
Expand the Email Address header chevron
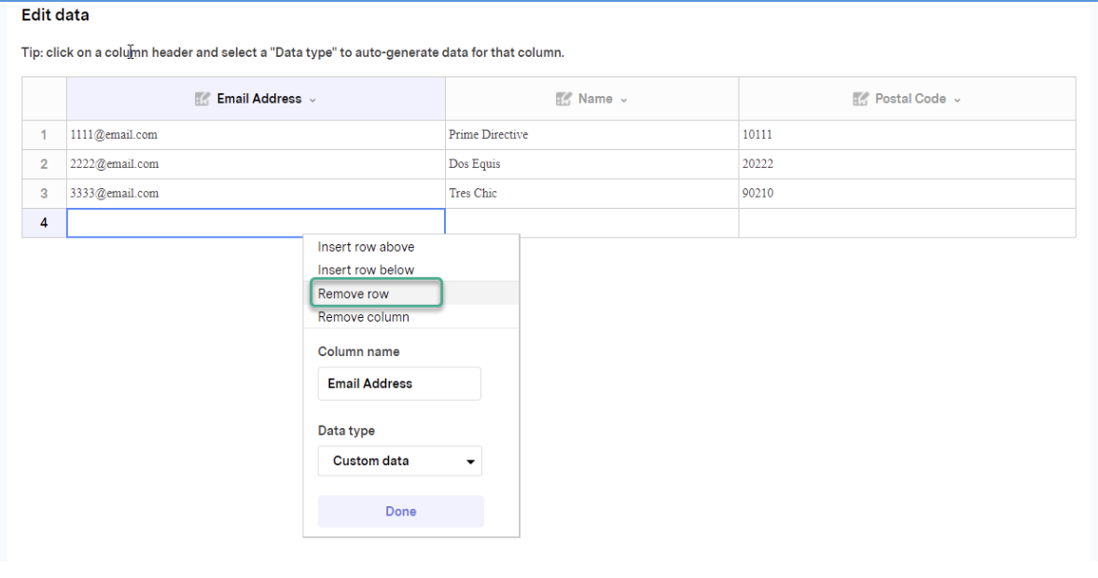tap(313, 100)
